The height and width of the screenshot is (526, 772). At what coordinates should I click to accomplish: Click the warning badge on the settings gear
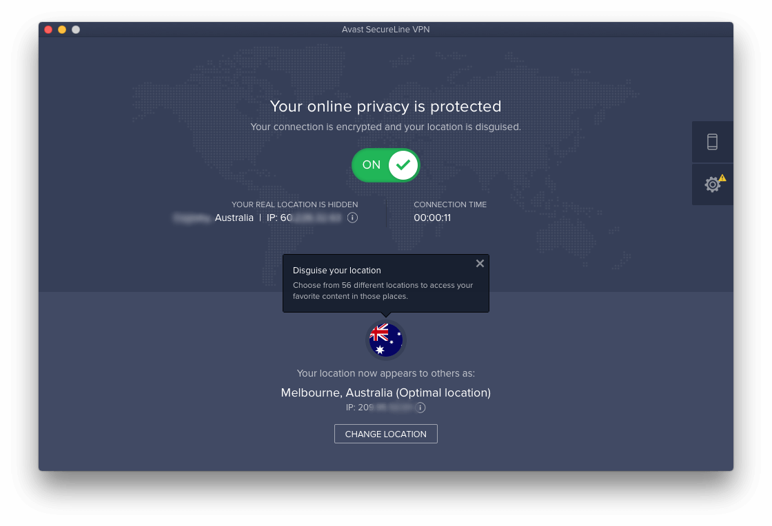pyautogui.click(x=722, y=178)
